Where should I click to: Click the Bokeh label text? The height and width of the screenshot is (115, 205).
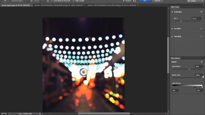(174, 62)
